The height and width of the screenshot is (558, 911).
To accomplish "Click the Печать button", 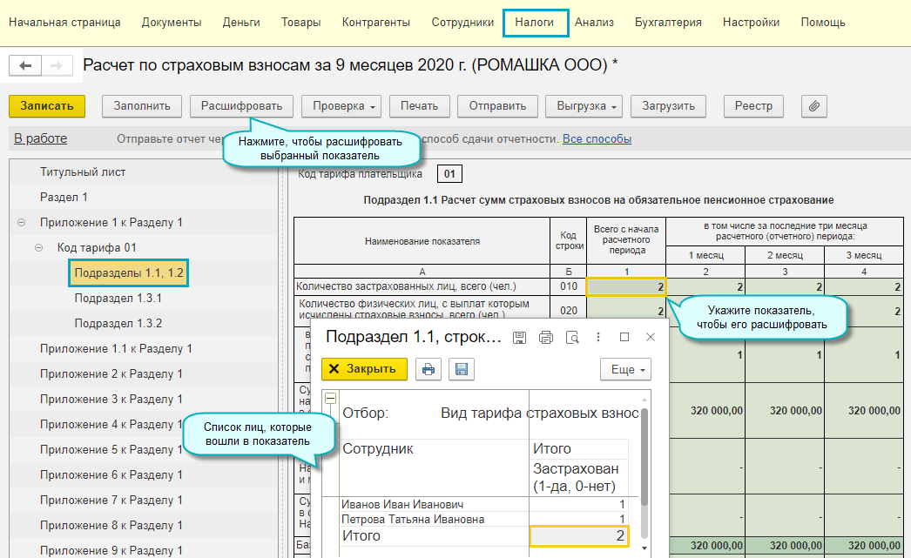I will click(x=420, y=106).
